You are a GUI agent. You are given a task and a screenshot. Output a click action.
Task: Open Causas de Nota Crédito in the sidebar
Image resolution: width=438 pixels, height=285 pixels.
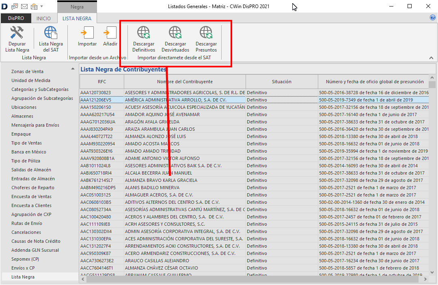pyautogui.click(x=36, y=241)
